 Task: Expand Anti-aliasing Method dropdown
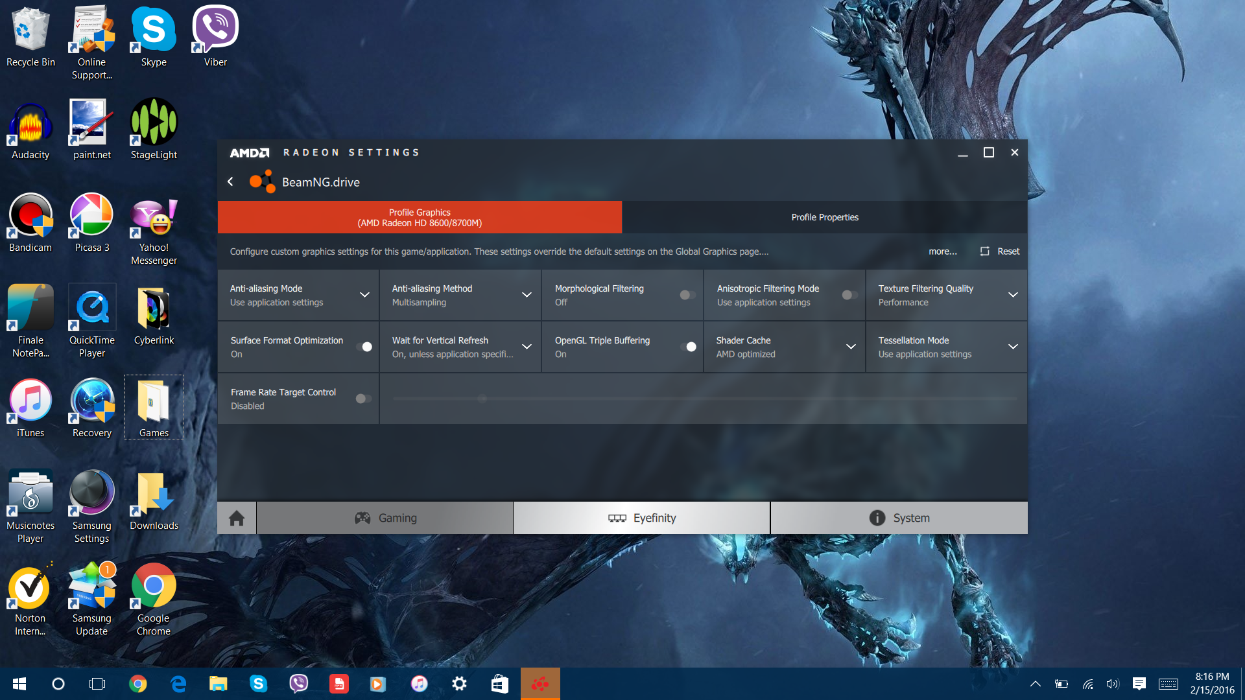pyautogui.click(x=527, y=295)
